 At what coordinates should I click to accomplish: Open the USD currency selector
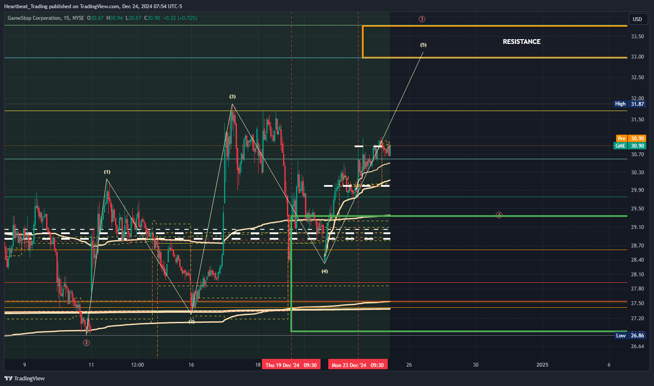point(637,19)
